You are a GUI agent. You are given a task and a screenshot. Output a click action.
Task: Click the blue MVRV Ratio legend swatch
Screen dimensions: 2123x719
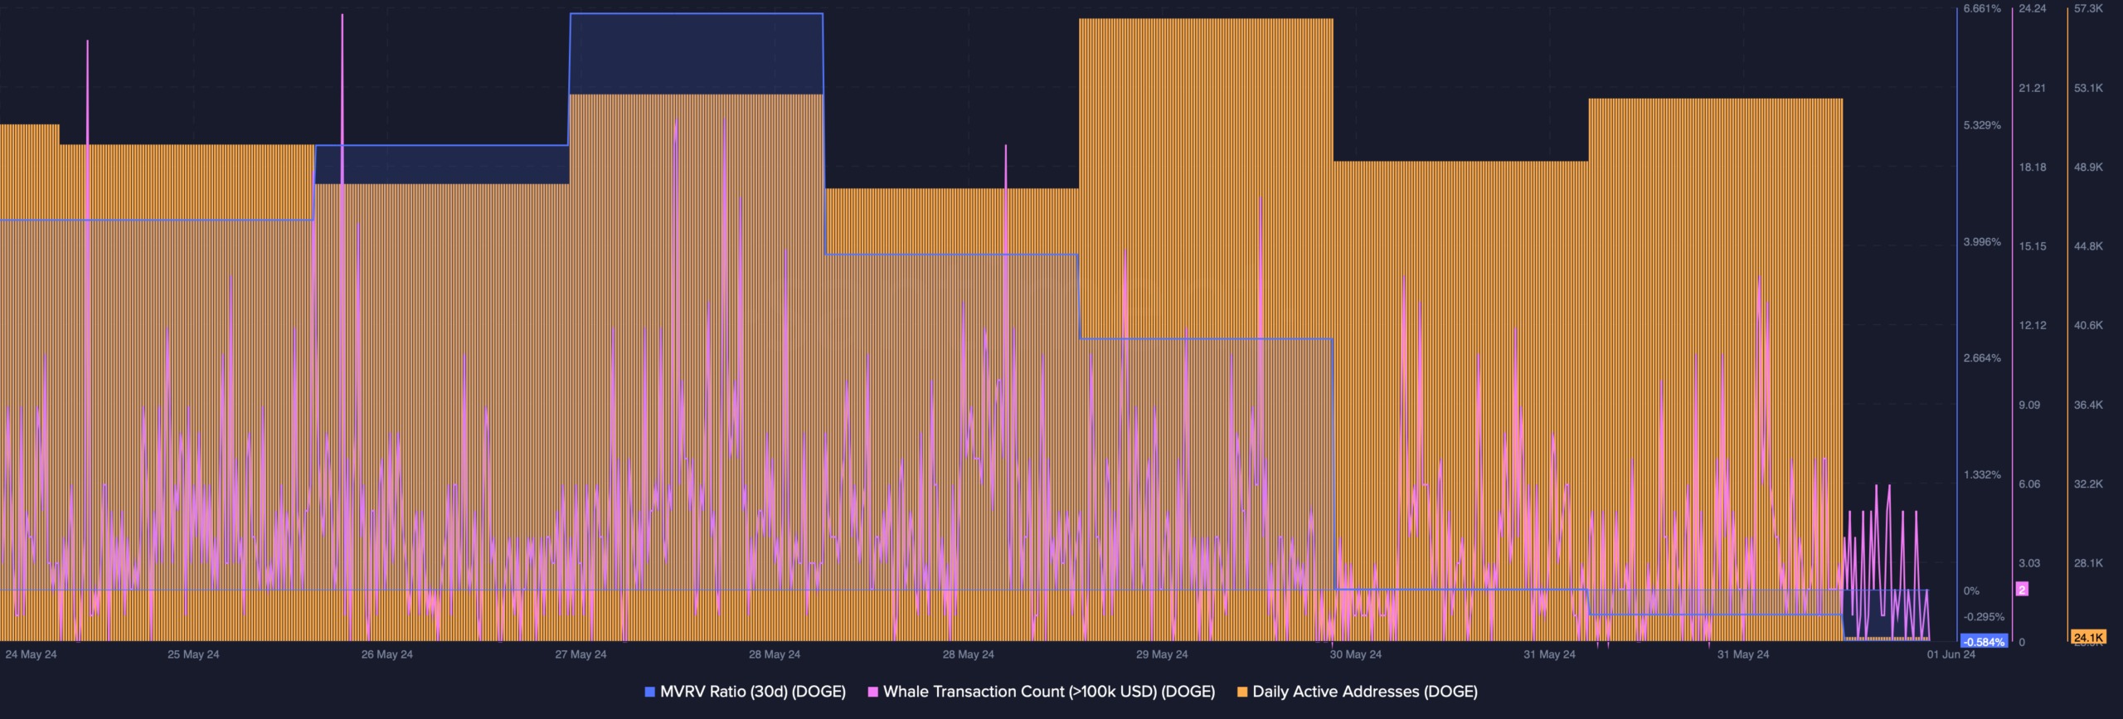pos(650,692)
